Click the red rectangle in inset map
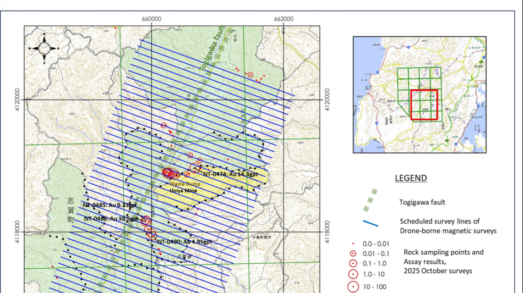 pyautogui.click(x=424, y=104)
